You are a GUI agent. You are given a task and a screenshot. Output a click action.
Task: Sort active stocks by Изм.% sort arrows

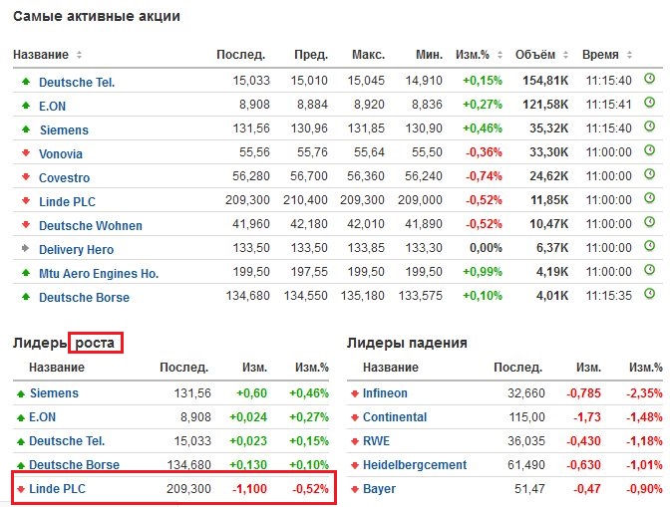[500, 55]
